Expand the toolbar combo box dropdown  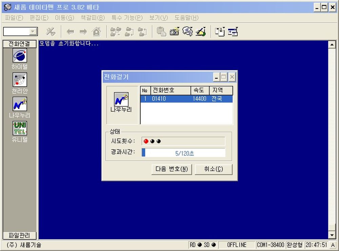33,32
